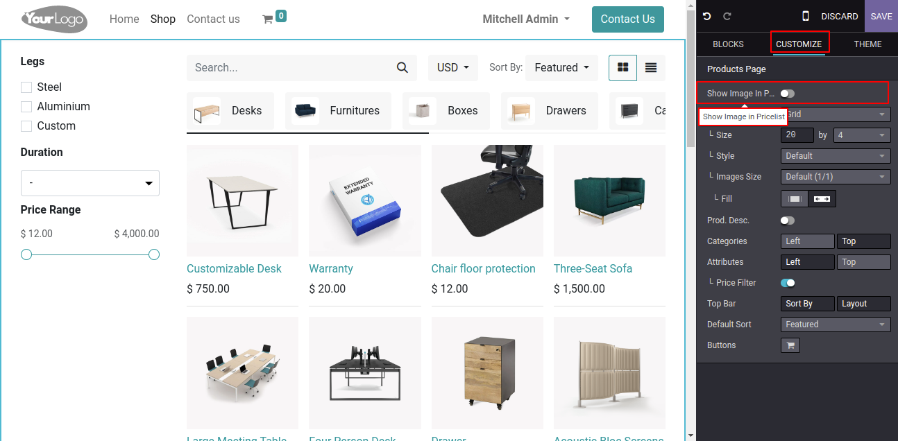Image resolution: width=898 pixels, height=441 pixels.
Task: Toggle the cart Buttons icon option
Action: 790,345
